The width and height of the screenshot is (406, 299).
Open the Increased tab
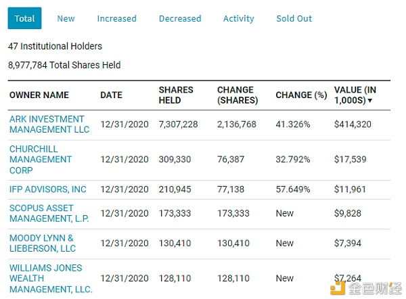tap(116, 18)
